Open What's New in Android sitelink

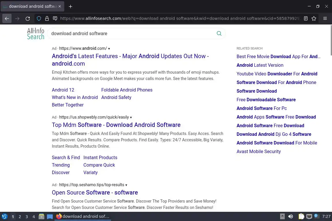tap(75, 97)
